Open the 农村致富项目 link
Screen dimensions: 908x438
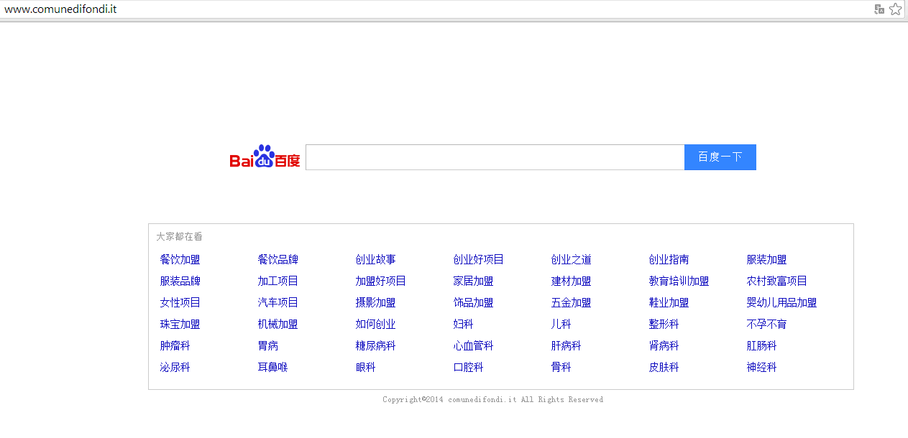point(777,281)
